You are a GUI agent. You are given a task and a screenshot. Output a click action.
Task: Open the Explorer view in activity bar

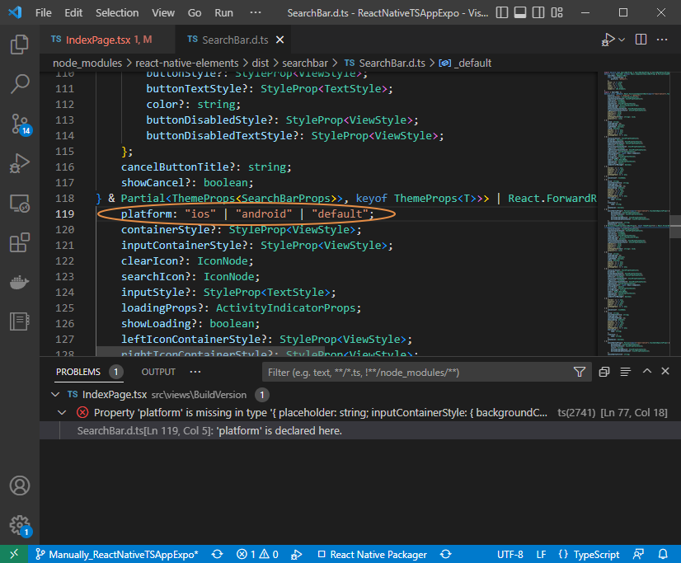click(x=19, y=45)
